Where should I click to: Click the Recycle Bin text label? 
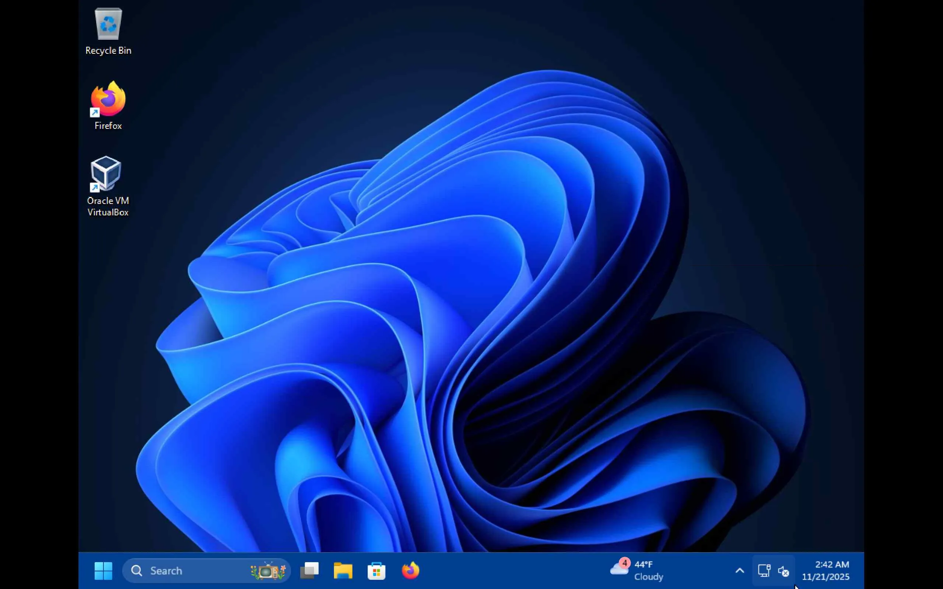[x=108, y=51]
